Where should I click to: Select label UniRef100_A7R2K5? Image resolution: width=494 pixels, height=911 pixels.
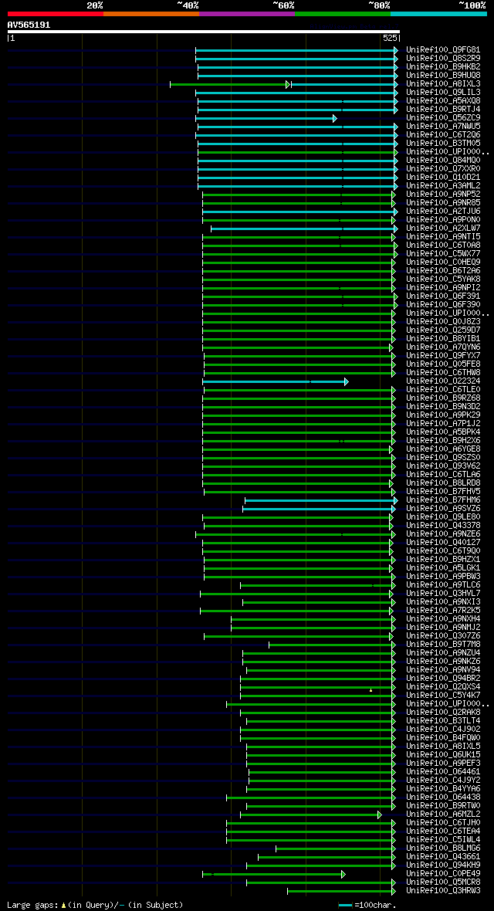pyautogui.click(x=443, y=609)
